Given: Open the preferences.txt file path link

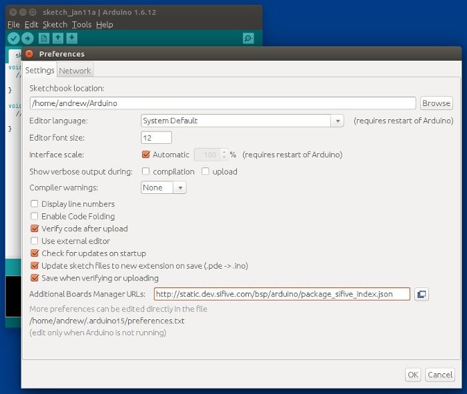Looking at the screenshot, I should click(107, 321).
